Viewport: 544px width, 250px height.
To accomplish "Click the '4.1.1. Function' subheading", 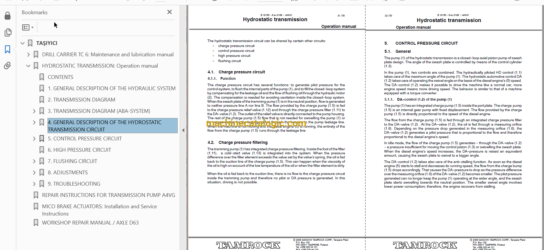I will click(x=221, y=79).
